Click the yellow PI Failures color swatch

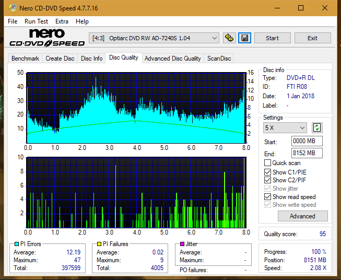(99, 244)
